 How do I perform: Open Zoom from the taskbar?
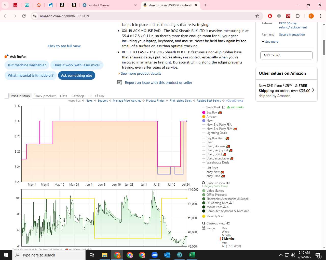point(155,255)
